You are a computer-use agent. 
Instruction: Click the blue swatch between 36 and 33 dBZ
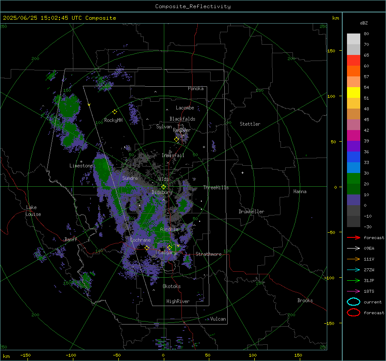click(353, 157)
